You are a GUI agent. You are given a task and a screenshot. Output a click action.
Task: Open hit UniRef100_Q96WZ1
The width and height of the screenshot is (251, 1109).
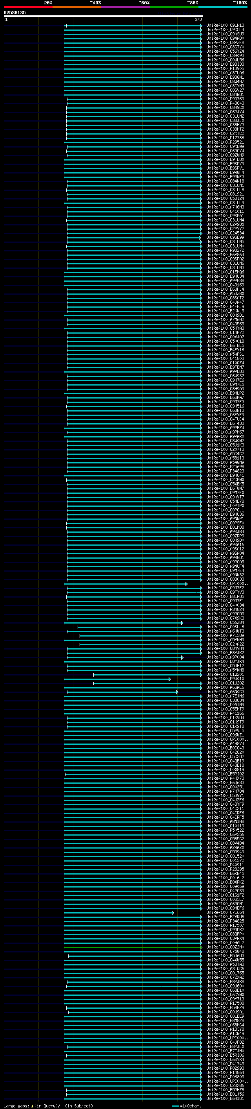pyautogui.click(x=225, y=735)
